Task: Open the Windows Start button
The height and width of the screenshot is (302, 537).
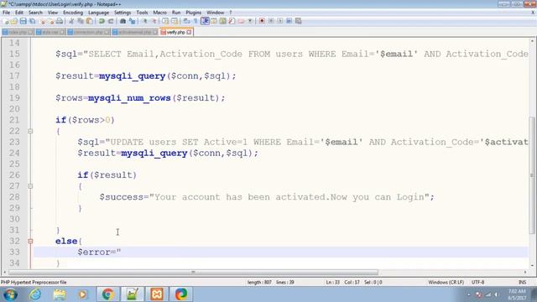Action: click(x=10, y=294)
